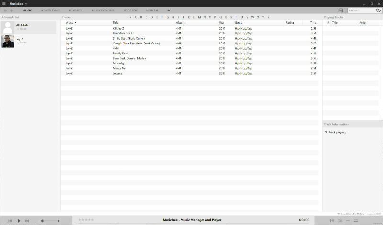
Task: Select 'Smile (feat. Gloria Carter)' track
Action: (x=129, y=38)
